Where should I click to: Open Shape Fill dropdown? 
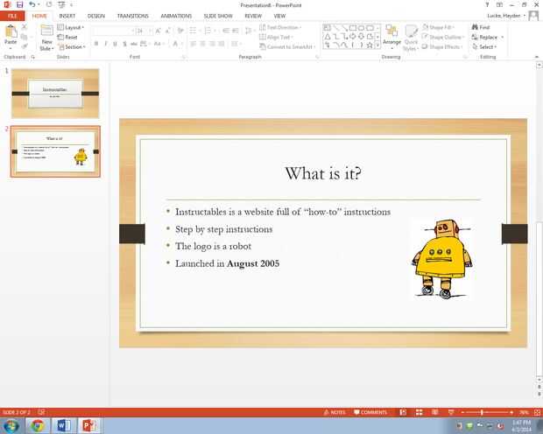click(x=439, y=27)
